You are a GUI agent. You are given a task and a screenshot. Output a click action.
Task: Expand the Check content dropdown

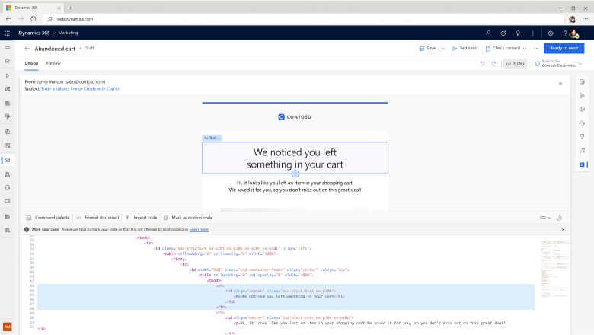point(525,49)
